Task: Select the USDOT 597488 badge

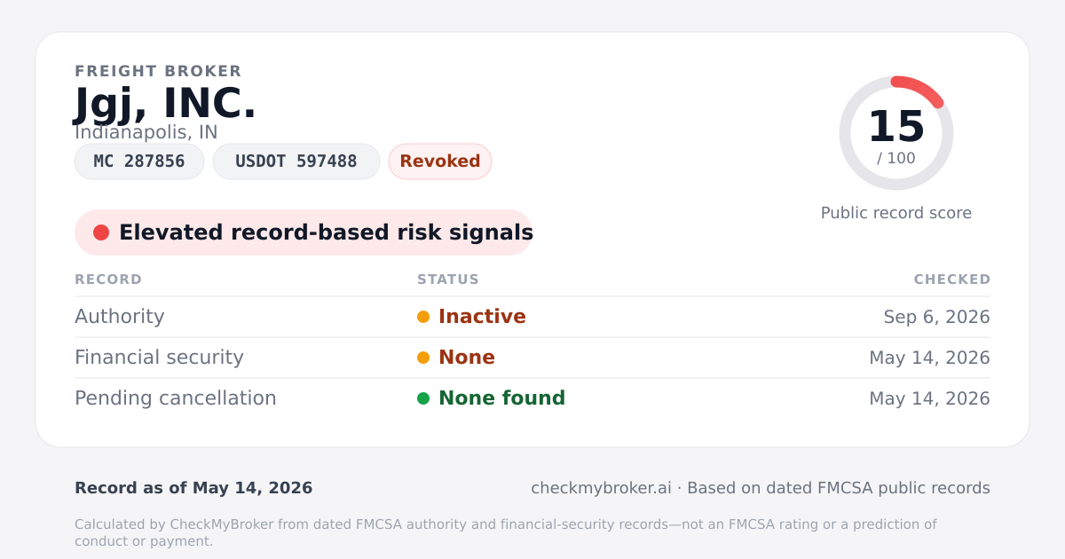Action: [x=296, y=161]
